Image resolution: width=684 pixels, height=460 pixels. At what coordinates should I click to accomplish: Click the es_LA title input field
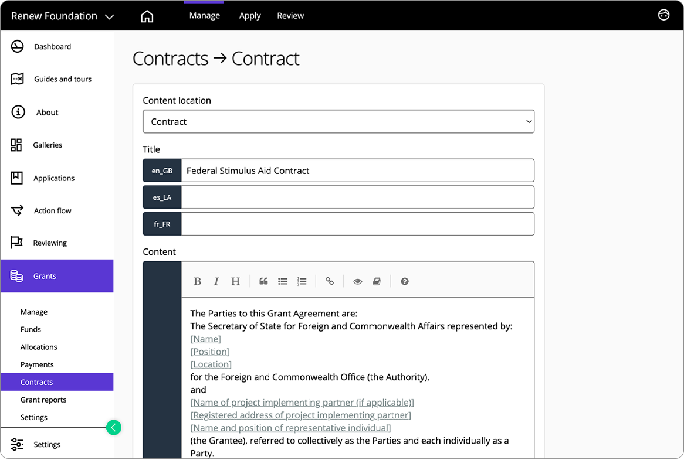357,197
